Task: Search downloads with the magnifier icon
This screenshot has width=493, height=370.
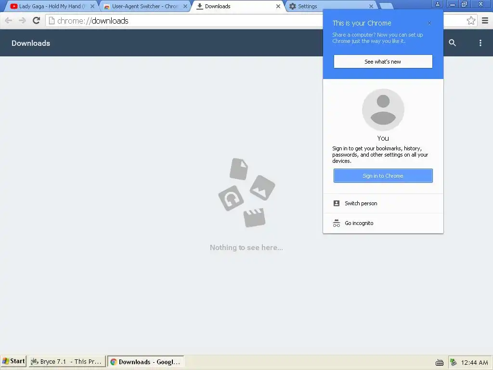Action: [x=452, y=43]
